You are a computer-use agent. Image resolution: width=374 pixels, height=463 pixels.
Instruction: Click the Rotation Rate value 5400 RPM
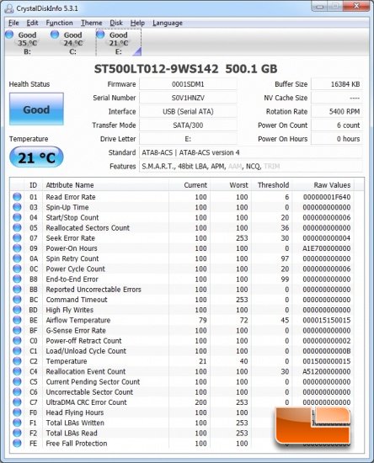pos(337,112)
